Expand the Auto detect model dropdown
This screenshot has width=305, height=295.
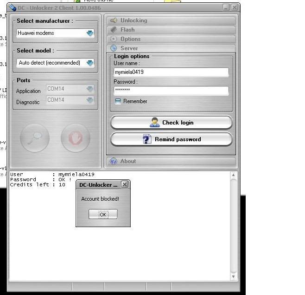click(90, 63)
